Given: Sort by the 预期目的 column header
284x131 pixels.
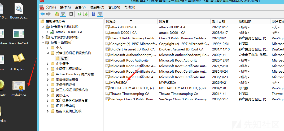Looking at the screenshot, I should click(254, 21).
